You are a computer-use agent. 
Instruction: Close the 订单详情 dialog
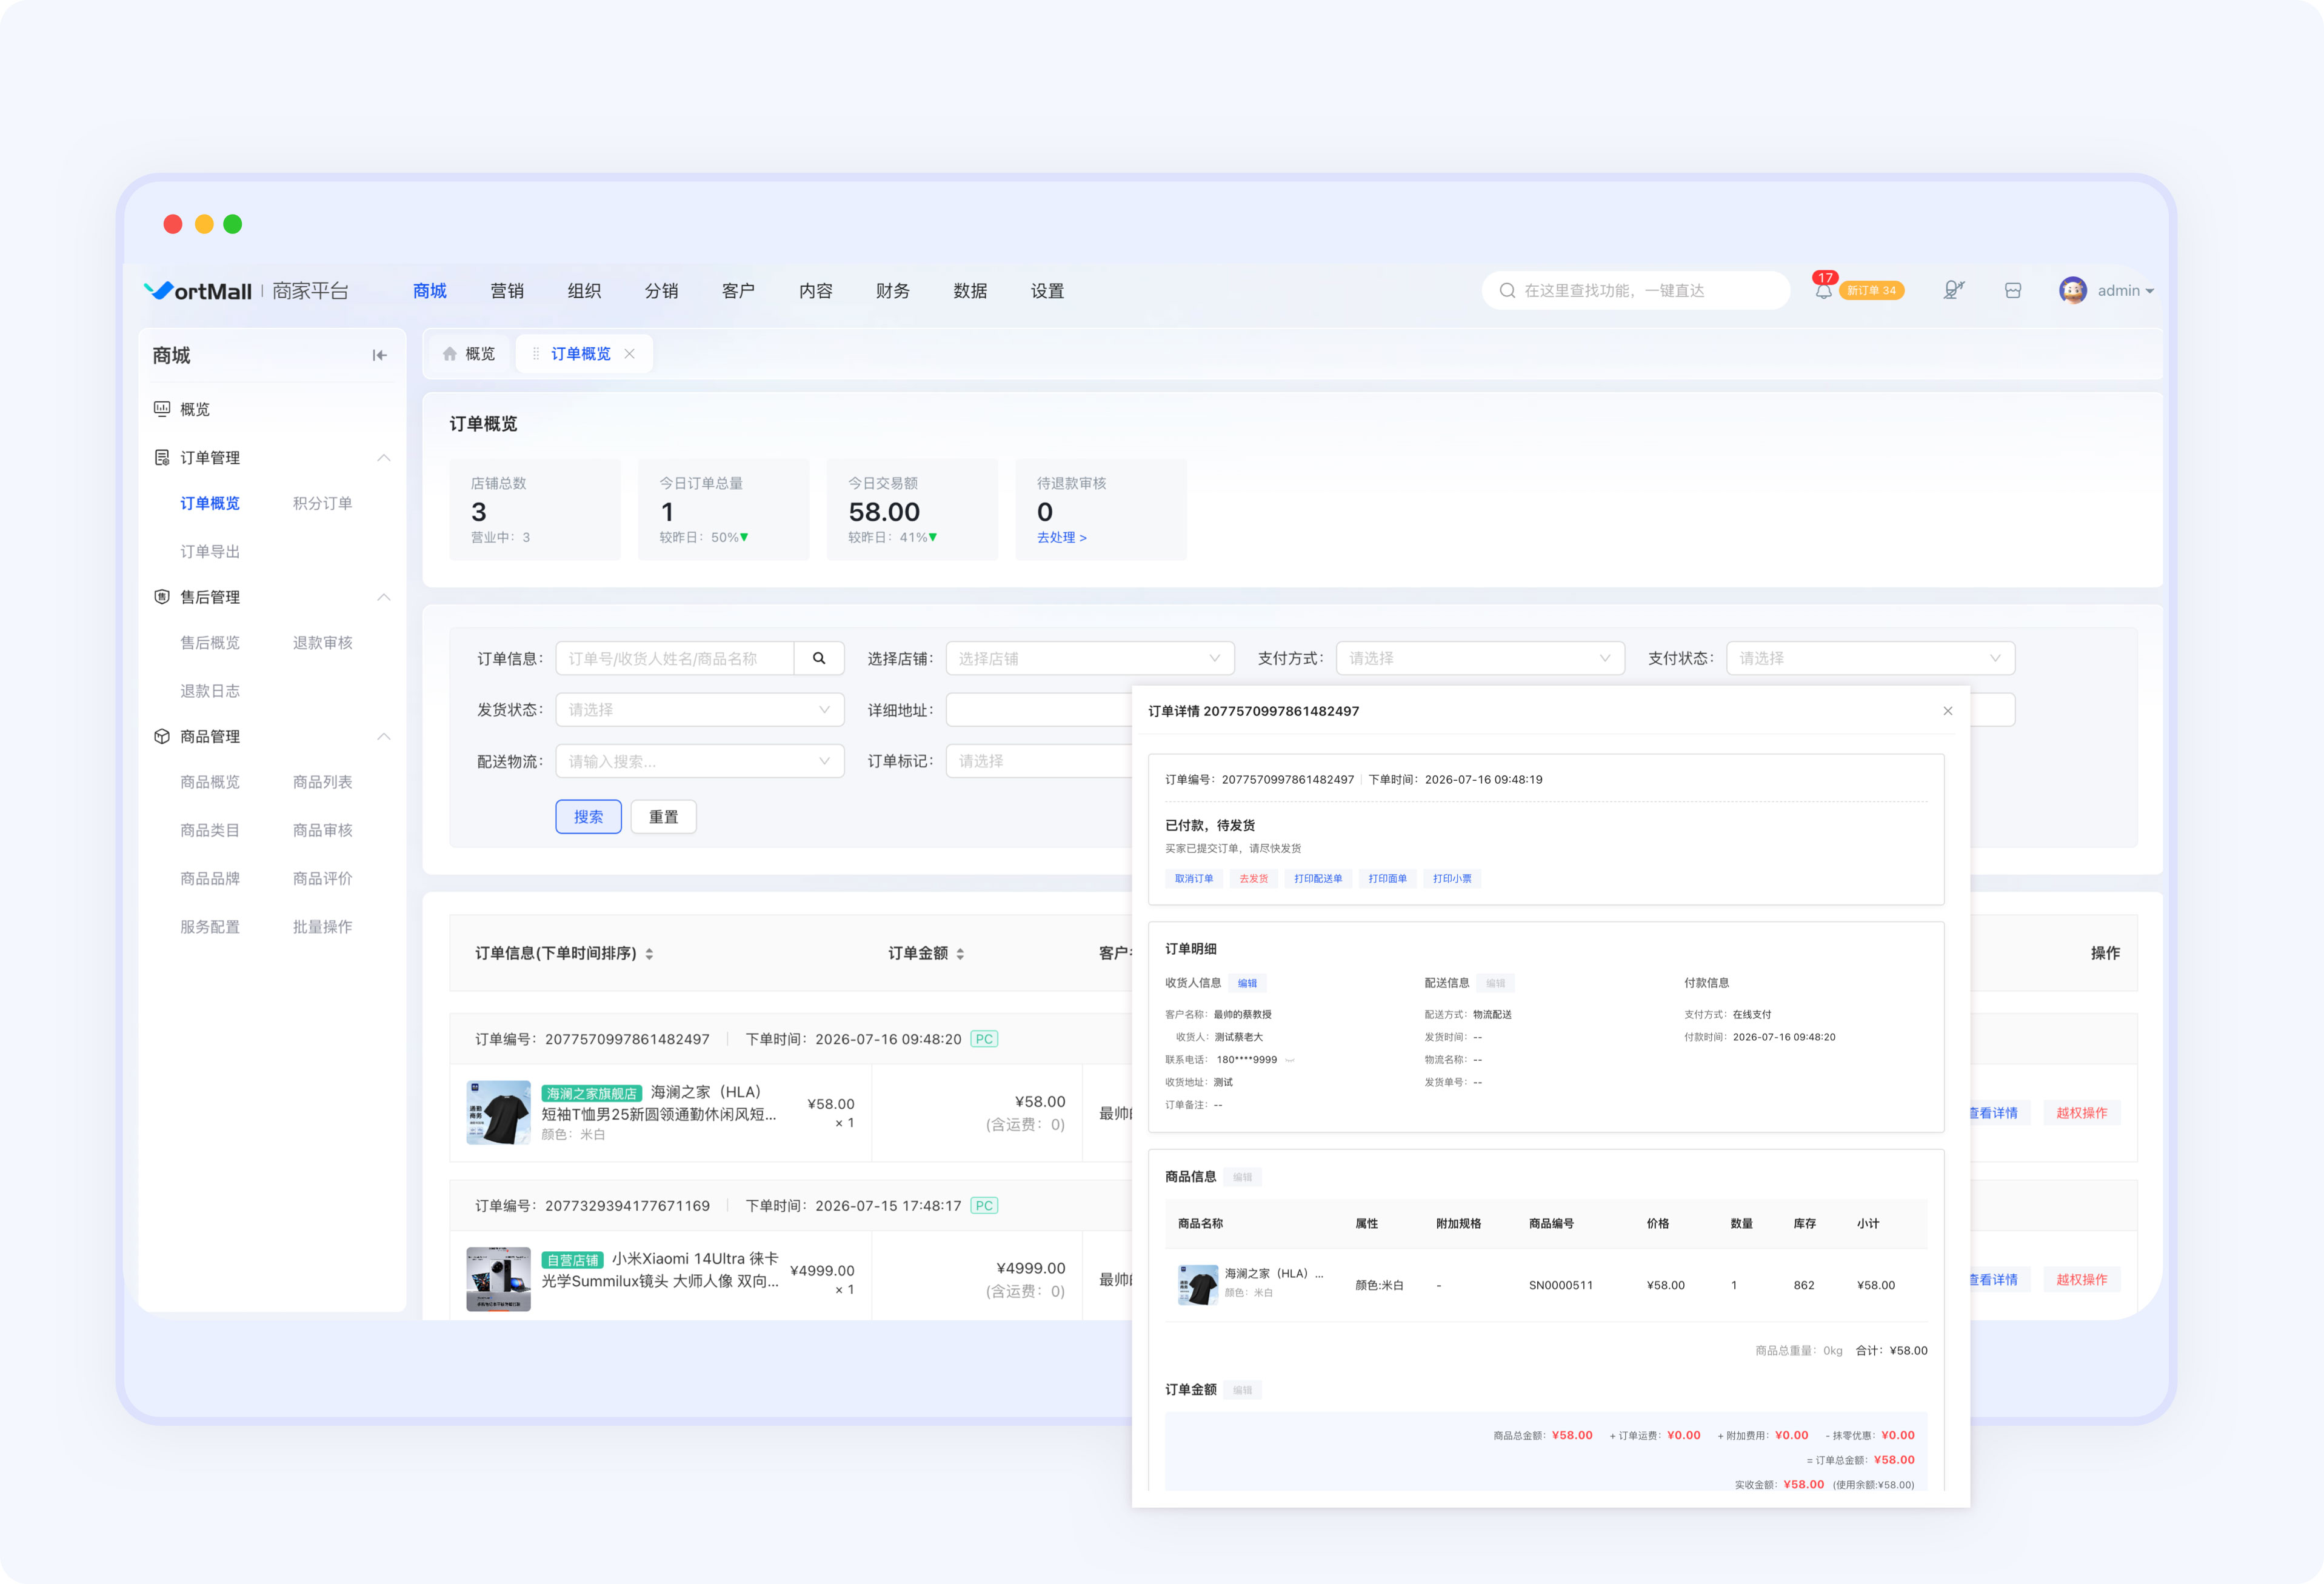point(1947,711)
